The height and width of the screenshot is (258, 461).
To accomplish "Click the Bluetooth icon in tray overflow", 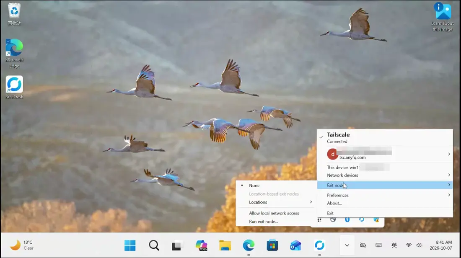I will (x=347, y=220).
